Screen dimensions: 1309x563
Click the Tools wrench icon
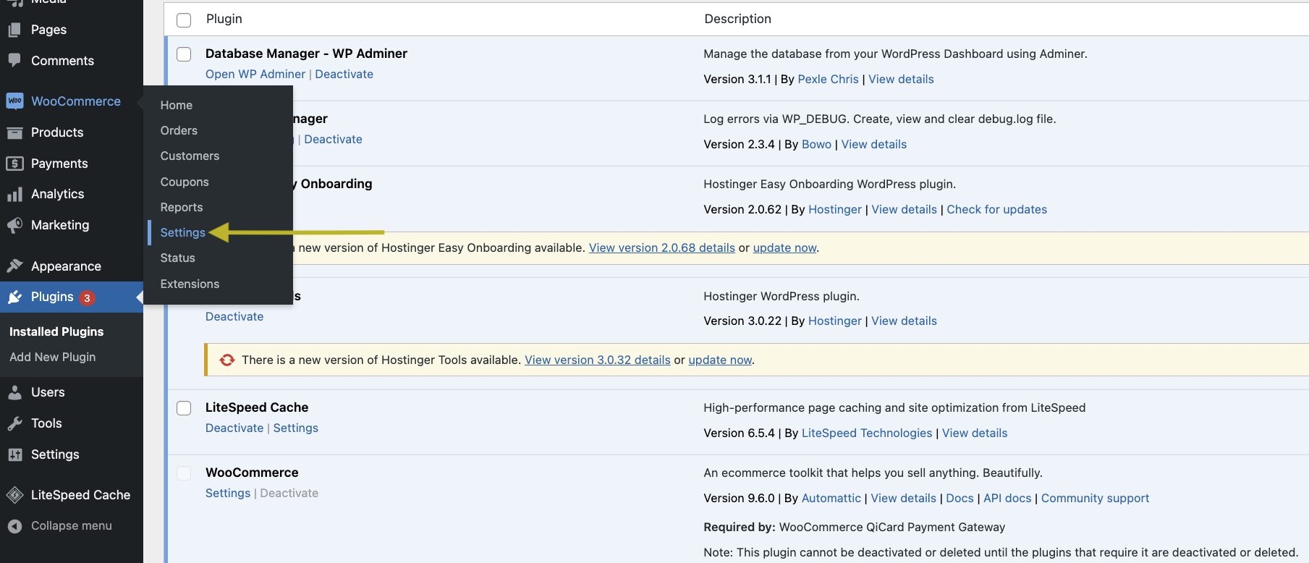click(14, 423)
